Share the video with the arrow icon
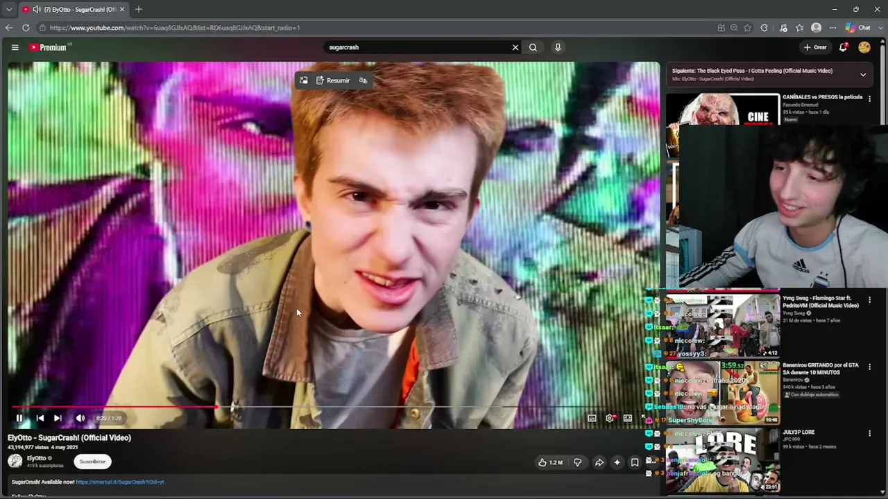Image resolution: width=888 pixels, height=499 pixels. [x=599, y=462]
